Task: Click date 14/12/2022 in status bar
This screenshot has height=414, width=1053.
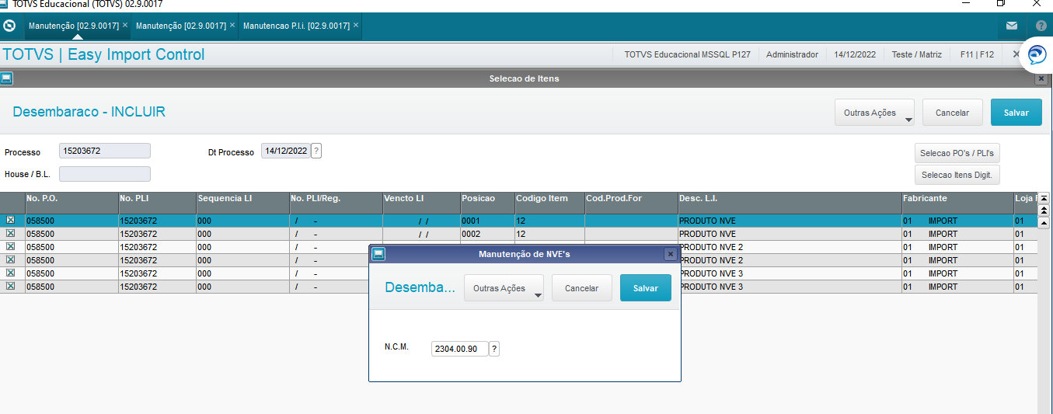Action: 855,54
